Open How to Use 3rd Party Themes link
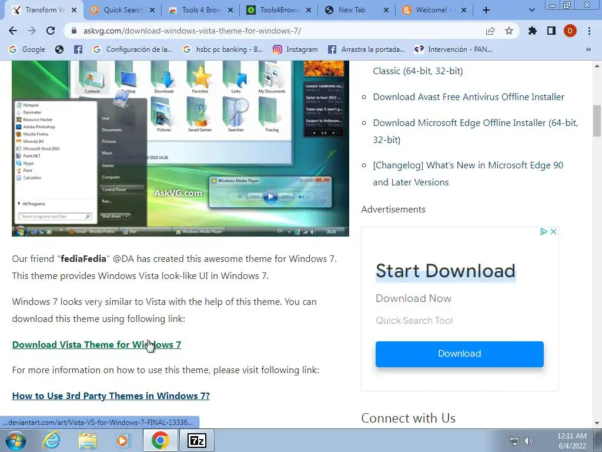Viewport: 602px width, 452px height. pos(111,395)
